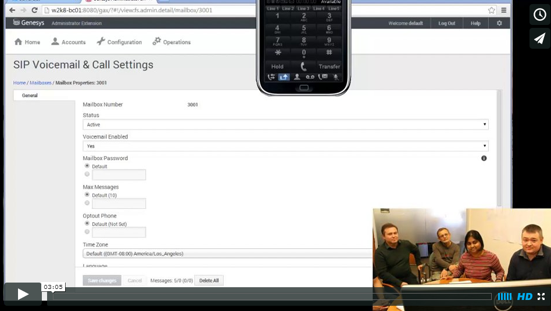
Task: Click the Watch Later clock icon
Action: (539, 15)
